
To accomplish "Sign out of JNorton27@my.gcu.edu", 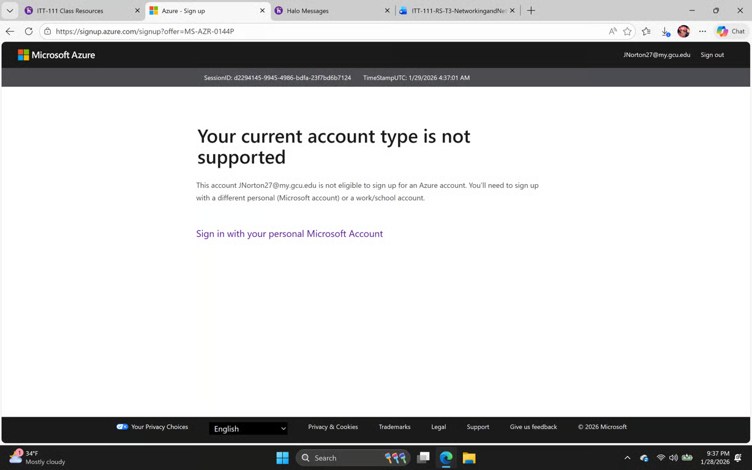I will [712, 54].
